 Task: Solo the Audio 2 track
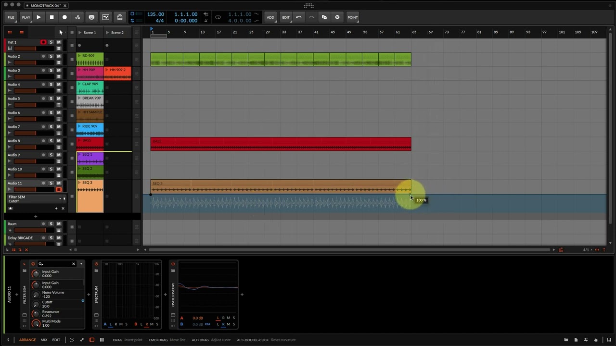point(51,56)
